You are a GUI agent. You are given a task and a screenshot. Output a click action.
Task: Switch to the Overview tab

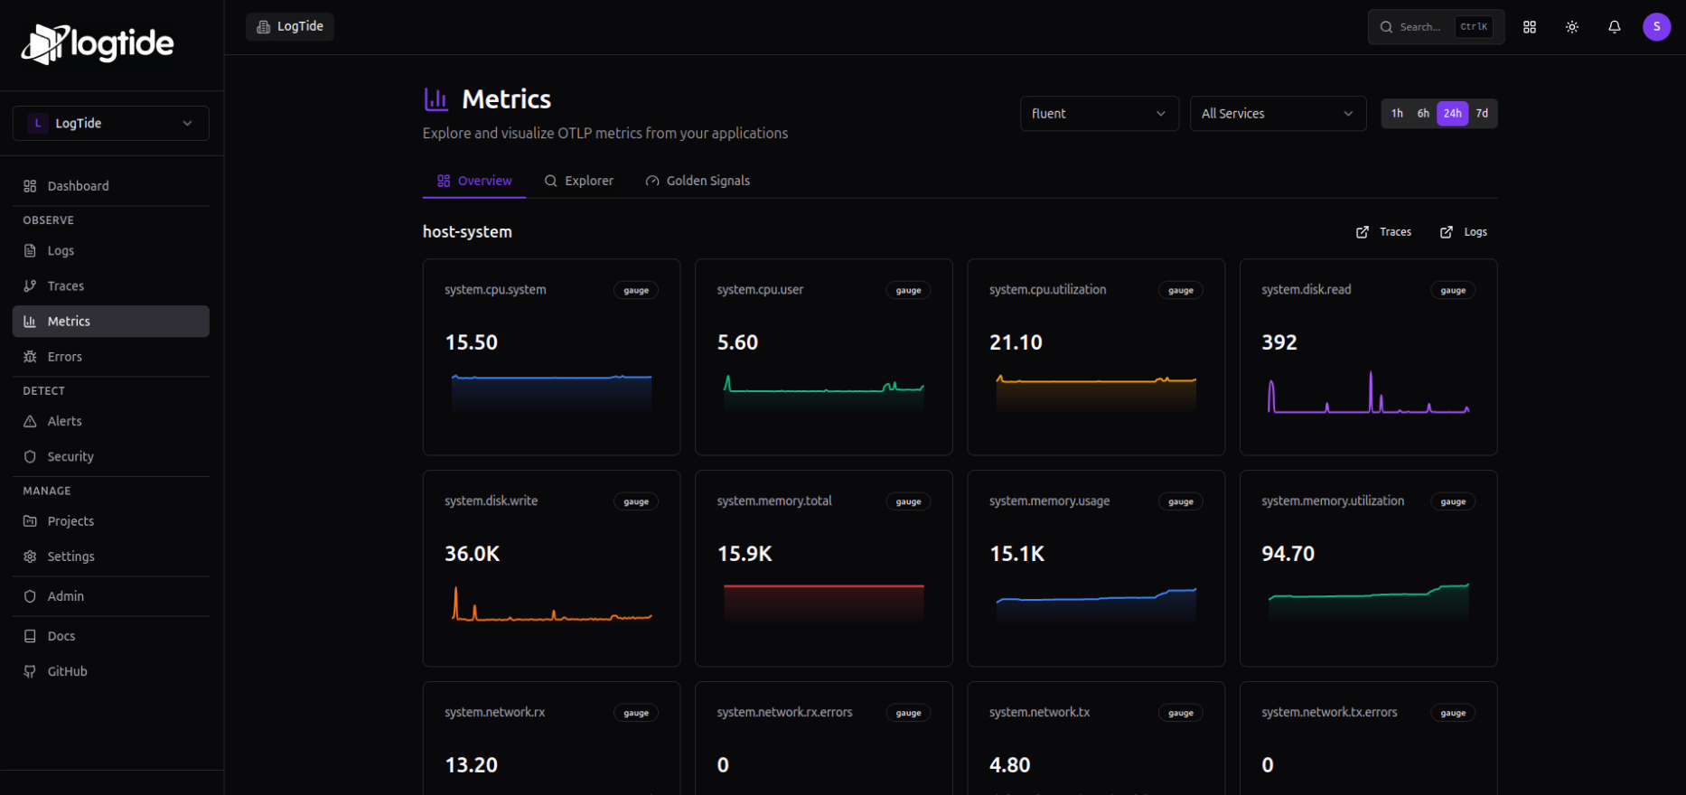474,181
